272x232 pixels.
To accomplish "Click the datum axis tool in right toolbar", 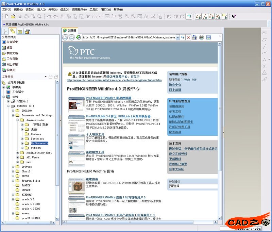I will (264, 46).
